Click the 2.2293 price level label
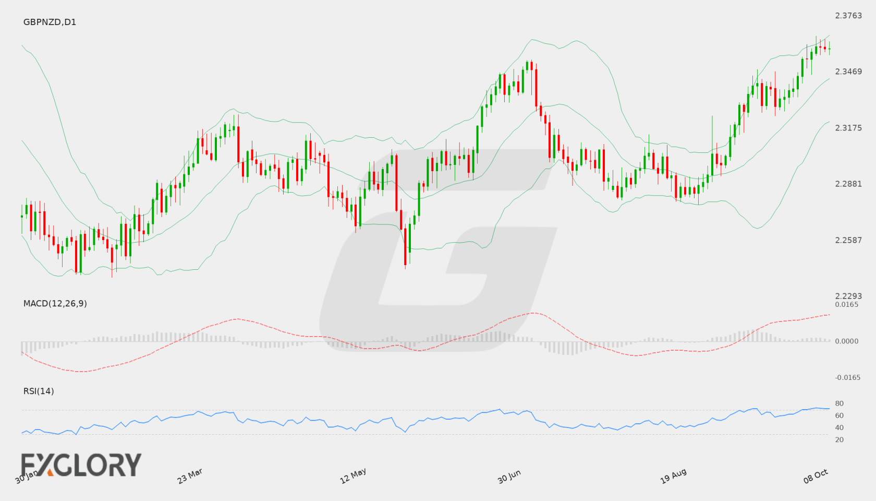This screenshot has width=876, height=501. (848, 296)
